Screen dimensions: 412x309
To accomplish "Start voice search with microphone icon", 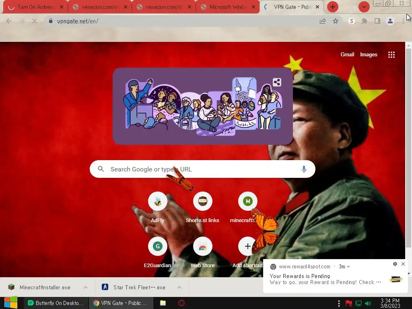I will [304, 169].
